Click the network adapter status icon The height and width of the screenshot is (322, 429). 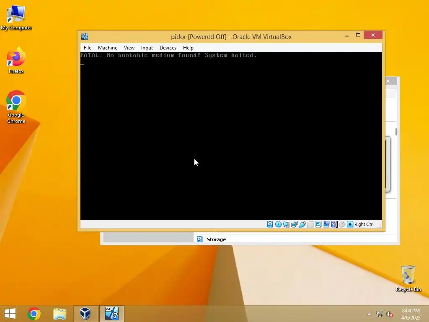[295, 224]
